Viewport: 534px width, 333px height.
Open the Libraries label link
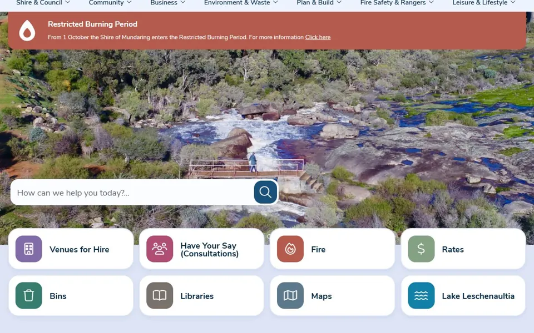click(x=197, y=296)
